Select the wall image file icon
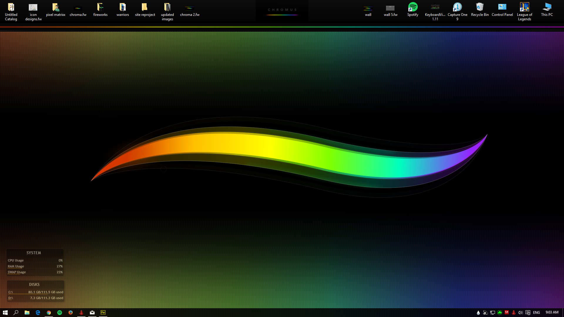Viewport: 564px width, 317px height. pos(368,10)
